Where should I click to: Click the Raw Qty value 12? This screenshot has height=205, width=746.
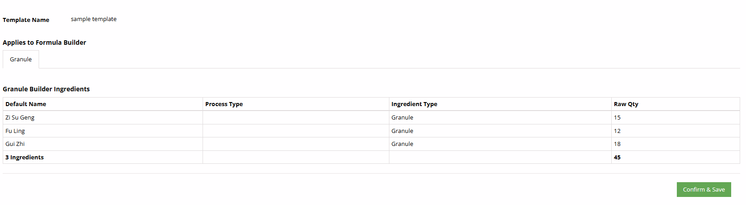[x=617, y=131]
